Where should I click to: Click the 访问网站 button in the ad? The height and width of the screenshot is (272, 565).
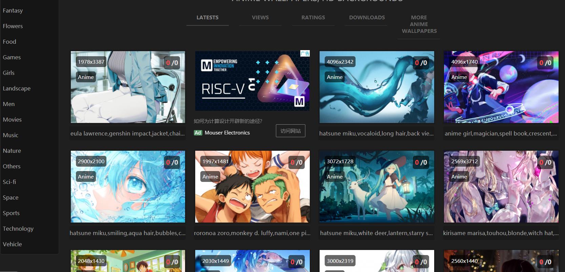(x=290, y=131)
